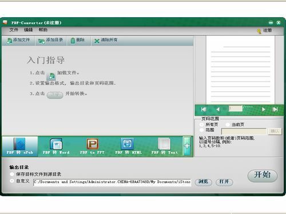Click the 添加目录 add folder icon
The height and width of the screenshot is (214, 286).
[42, 41]
